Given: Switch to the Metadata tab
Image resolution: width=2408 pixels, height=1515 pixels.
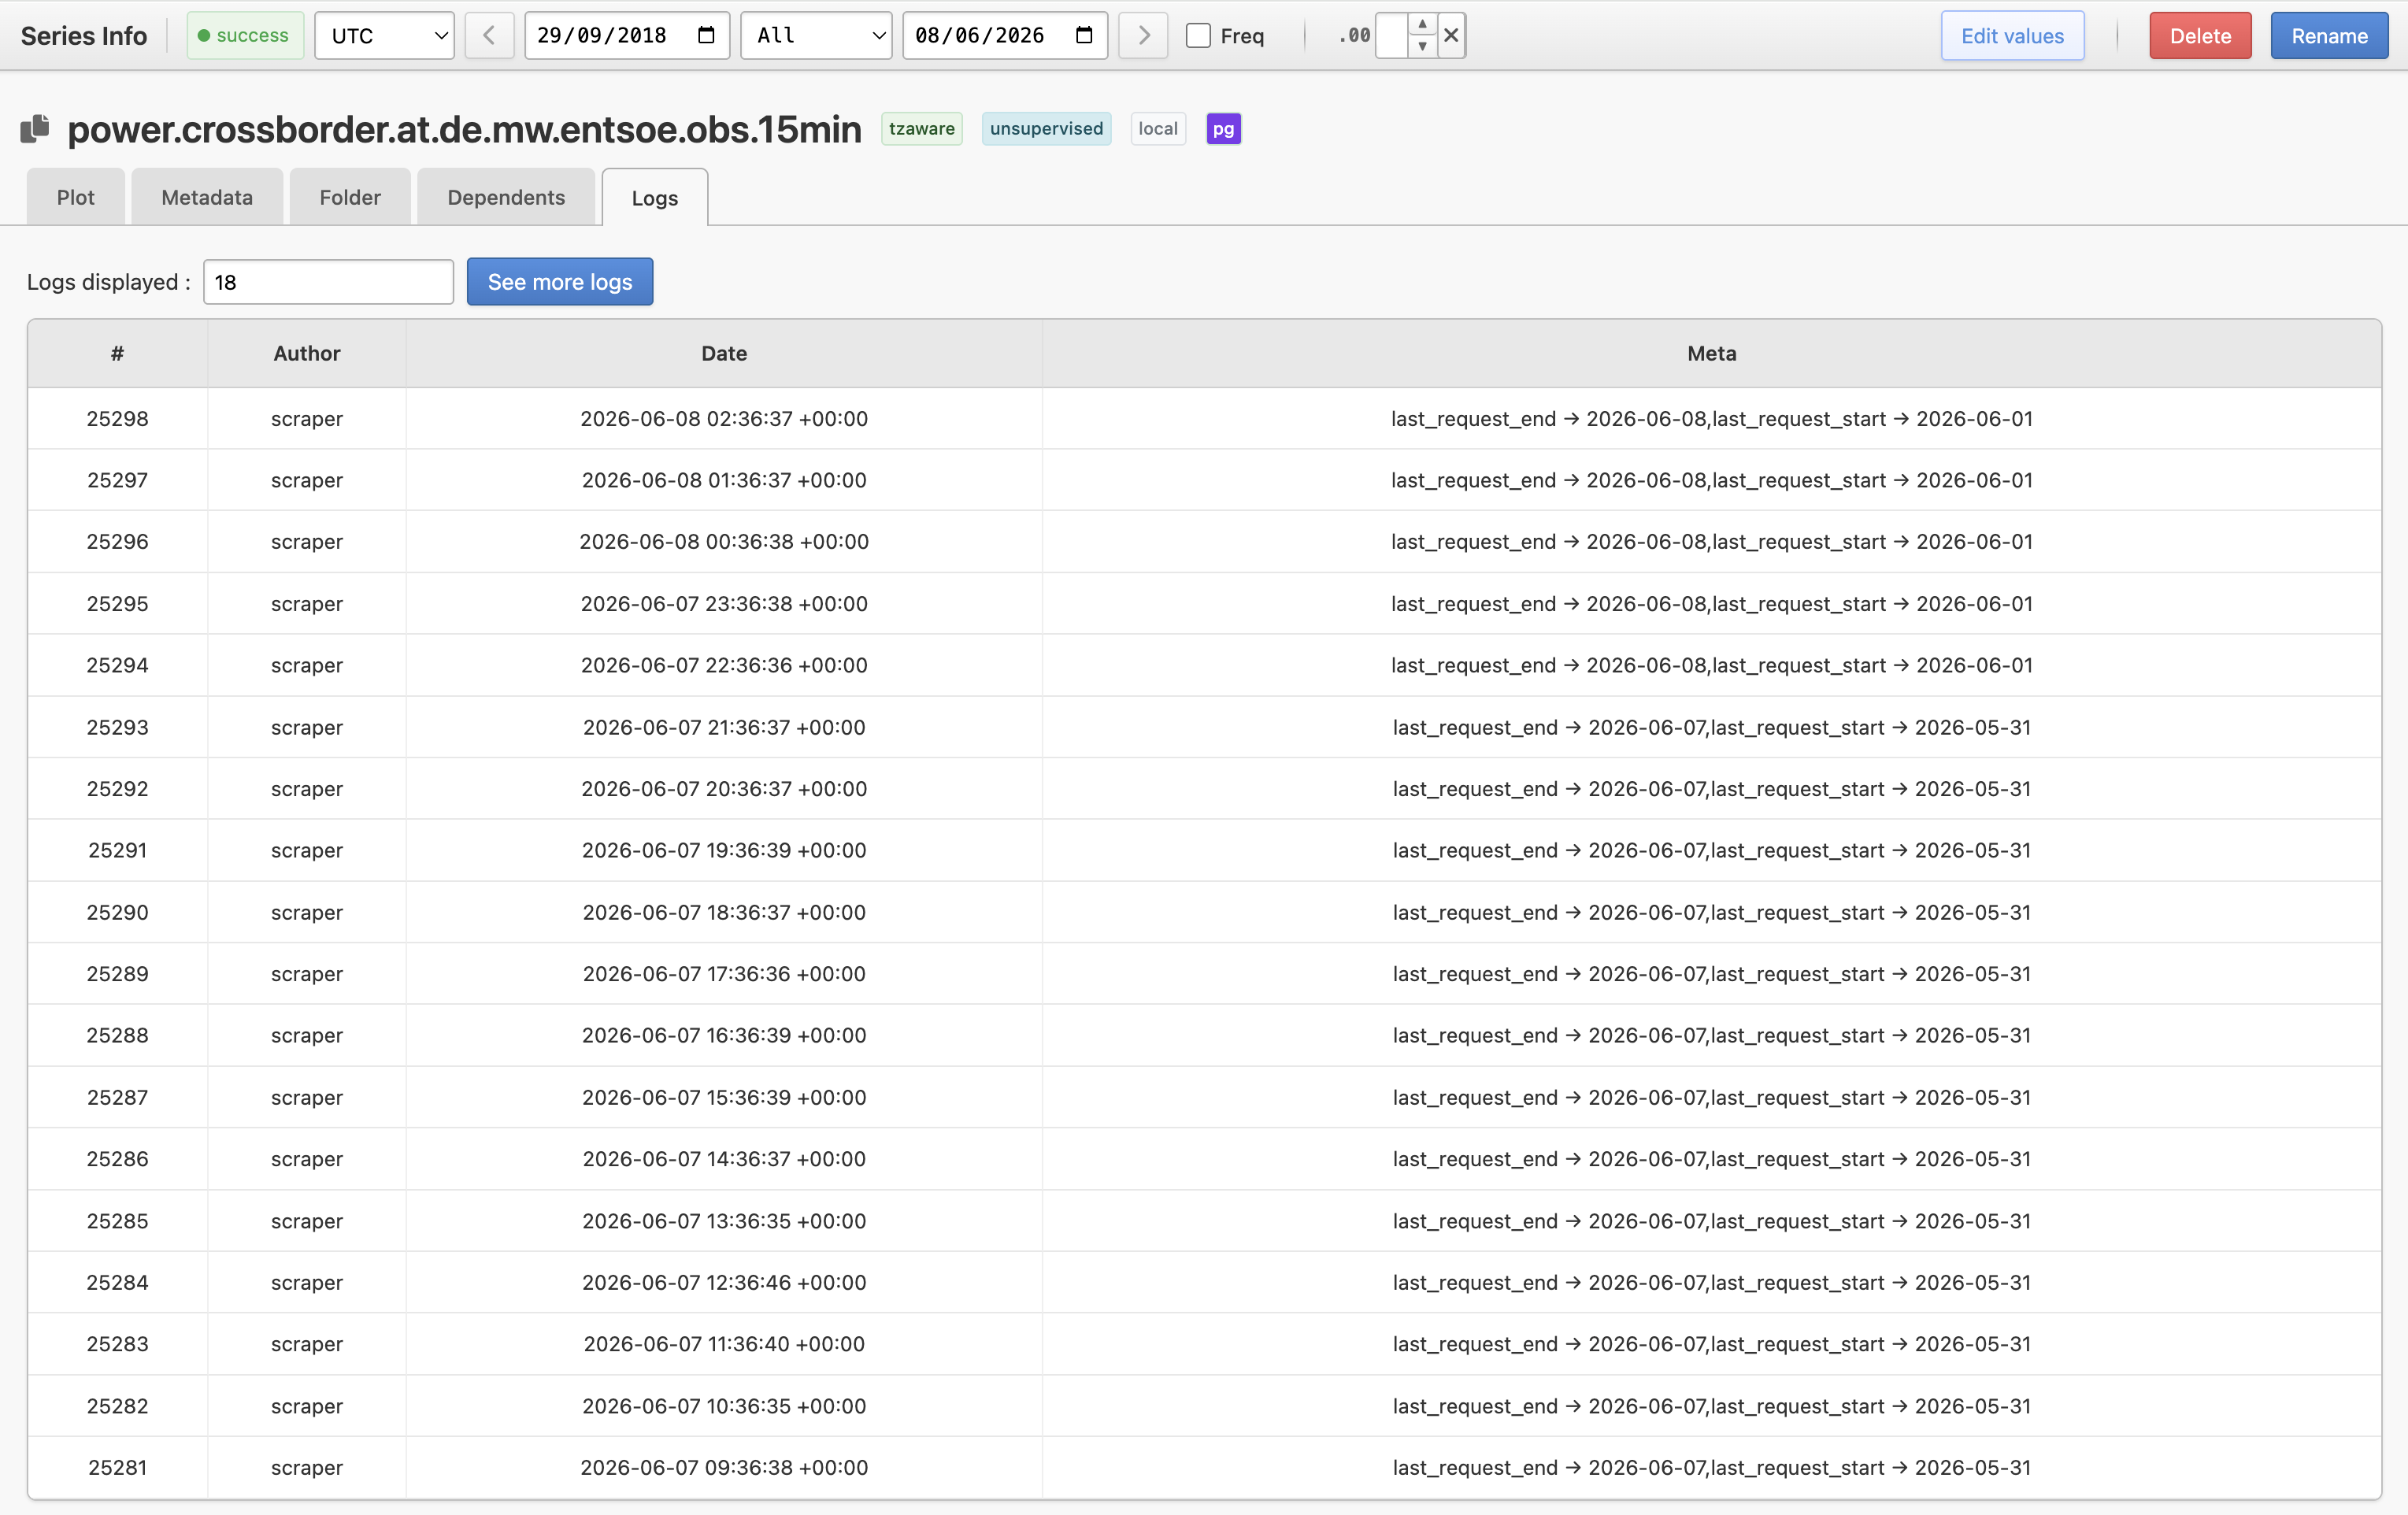Looking at the screenshot, I should [x=207, y=197].
